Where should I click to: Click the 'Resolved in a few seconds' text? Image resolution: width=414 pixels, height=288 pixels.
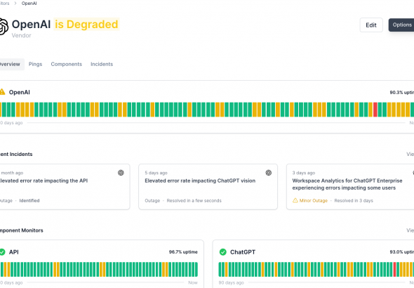194,200
